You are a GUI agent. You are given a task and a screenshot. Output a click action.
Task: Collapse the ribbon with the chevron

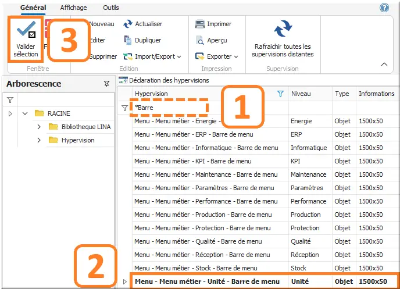(384, 65)
